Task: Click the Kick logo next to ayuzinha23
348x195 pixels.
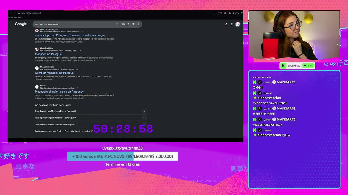Action: coord(283,66)
